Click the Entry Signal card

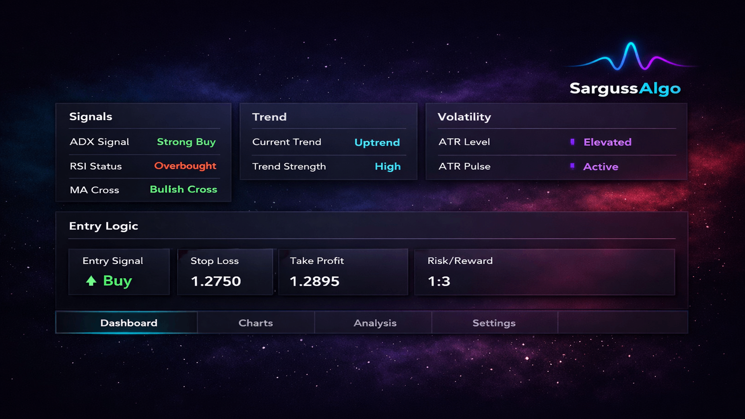pos(119,272)
